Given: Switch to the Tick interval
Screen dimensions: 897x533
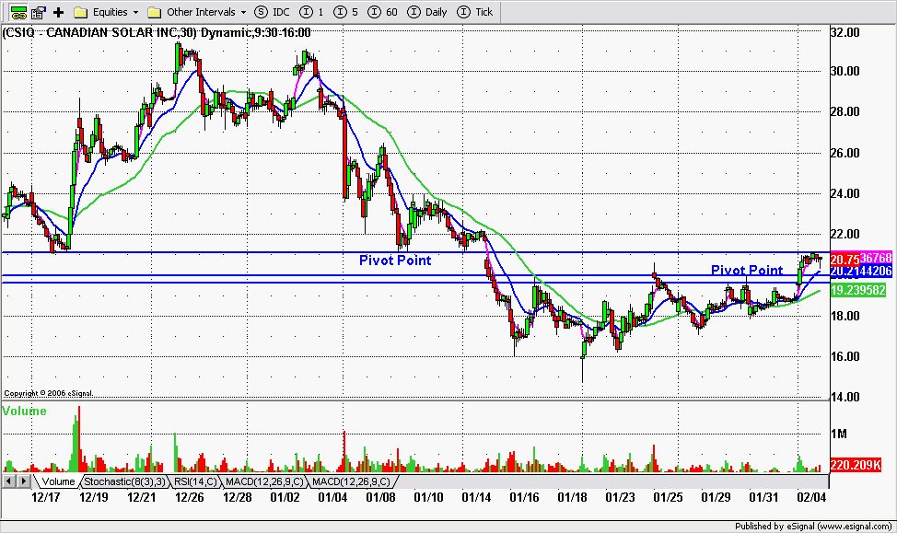Looking at the screenshot, I should 475,12.
